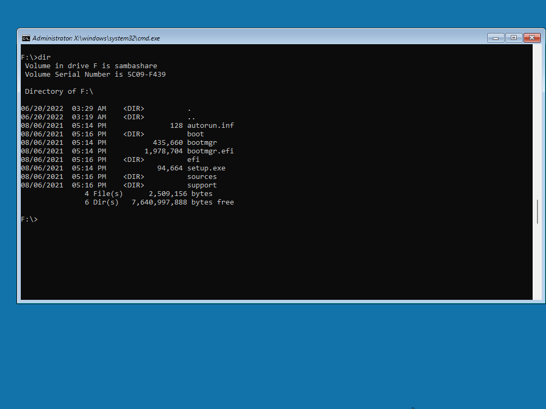The image size is (546, 409).
Task: Click the '6 Dir(s)' summary text
Action: pos(102,202)
